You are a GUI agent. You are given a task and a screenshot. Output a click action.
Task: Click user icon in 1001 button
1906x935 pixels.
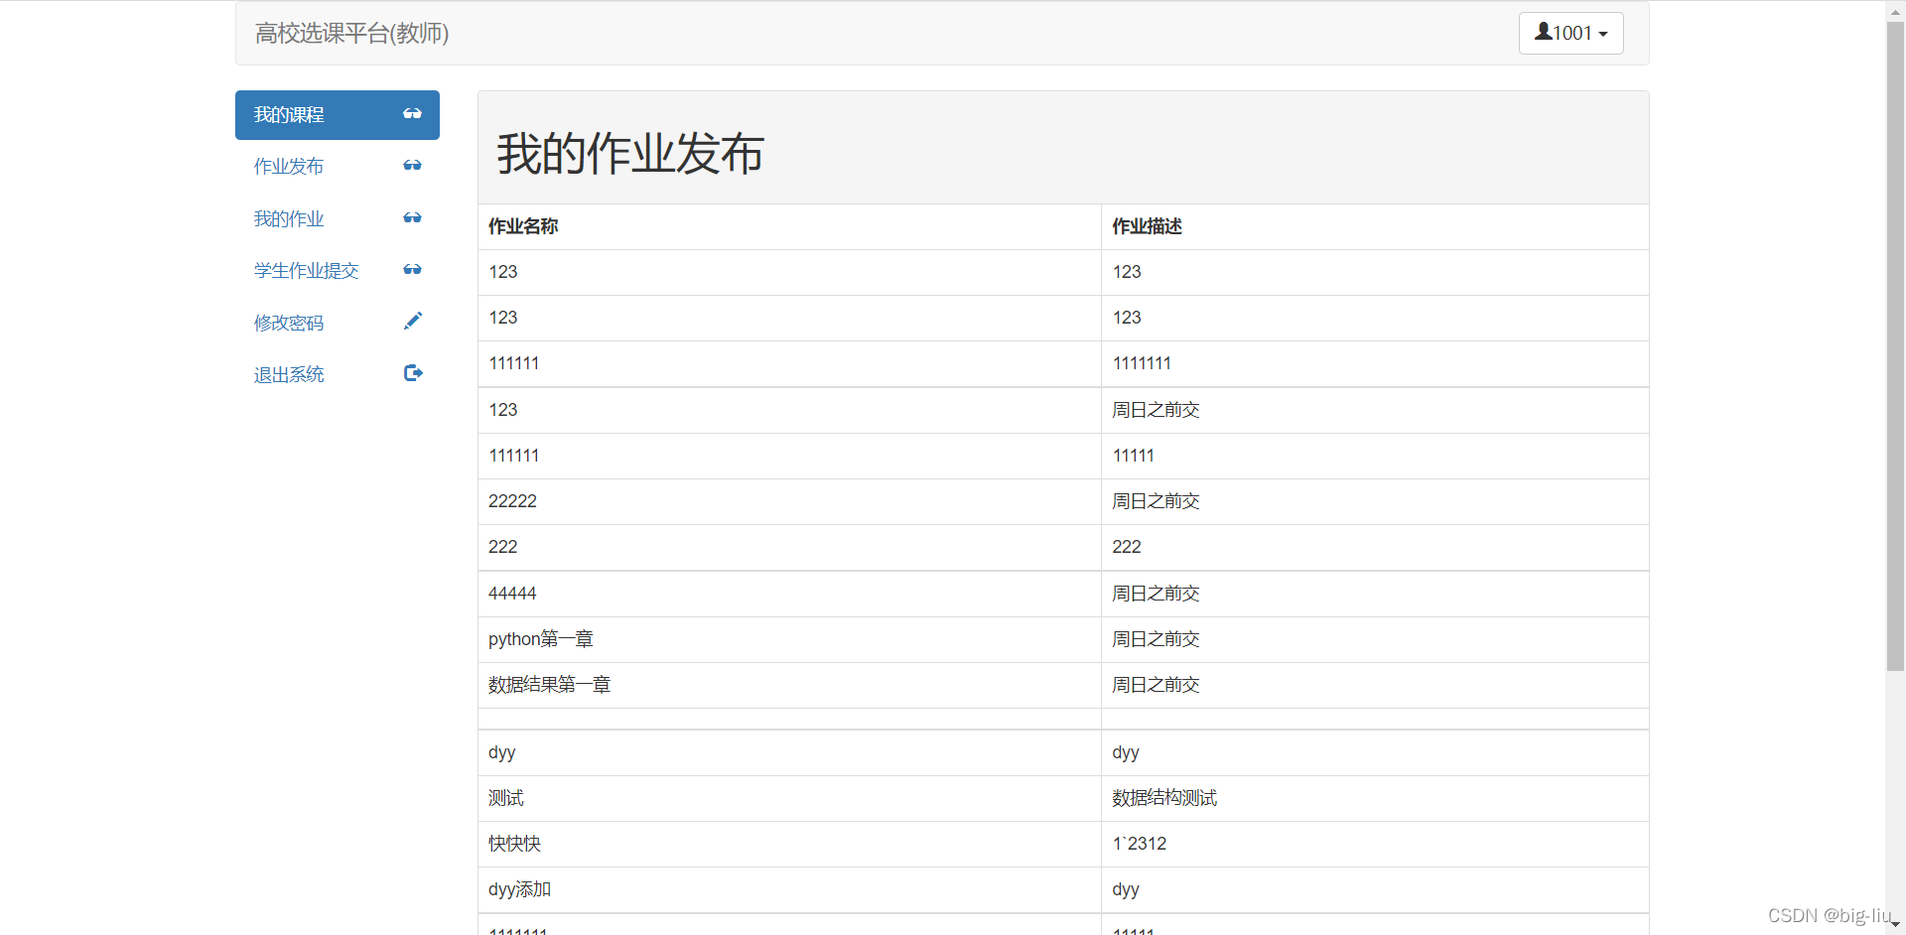[1544, 32]
